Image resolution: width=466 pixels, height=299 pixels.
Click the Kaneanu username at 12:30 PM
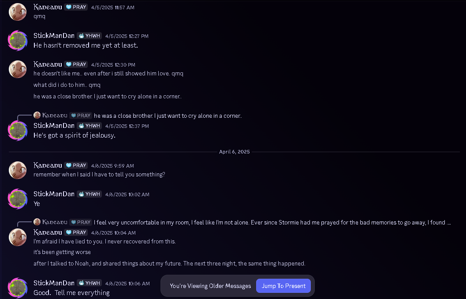click(48, 64)
